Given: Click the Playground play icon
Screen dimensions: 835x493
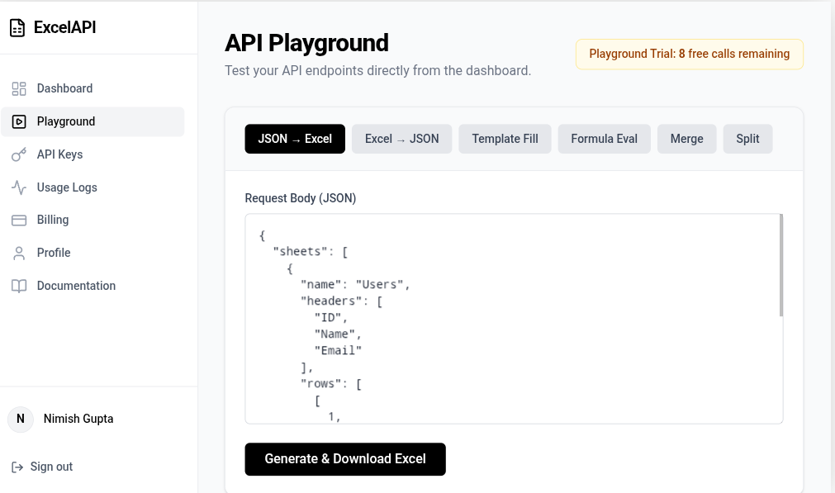Looking at the screenshot, I should click(19, 121).
